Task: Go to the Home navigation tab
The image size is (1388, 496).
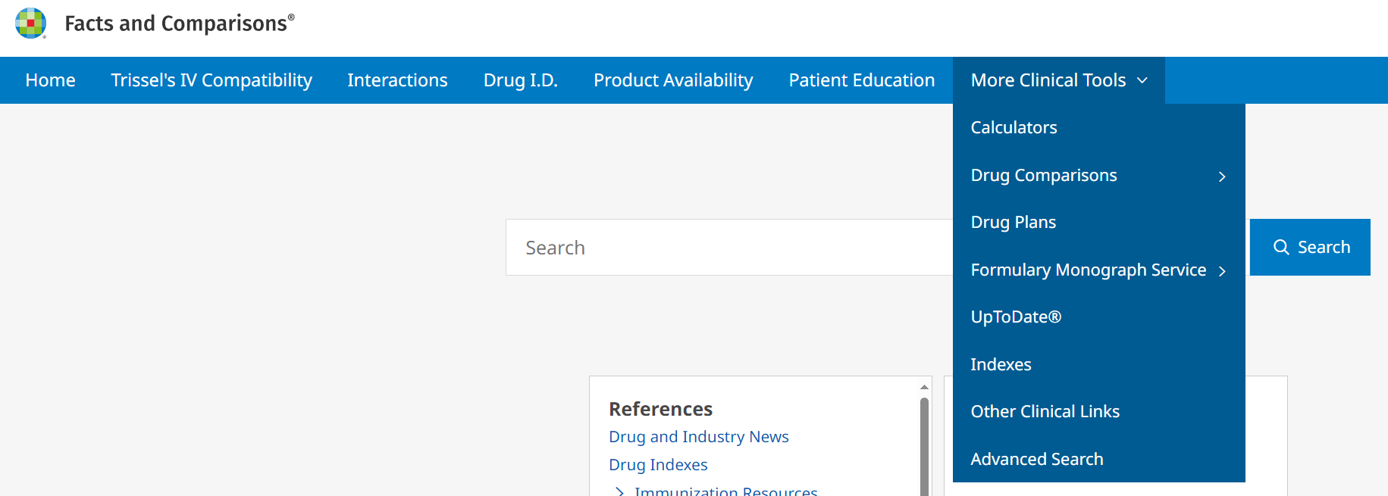Action: (50, 80)
